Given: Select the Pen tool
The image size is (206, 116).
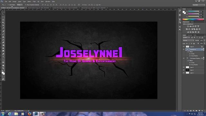Looking at the screenshot, I should point(3,54).
